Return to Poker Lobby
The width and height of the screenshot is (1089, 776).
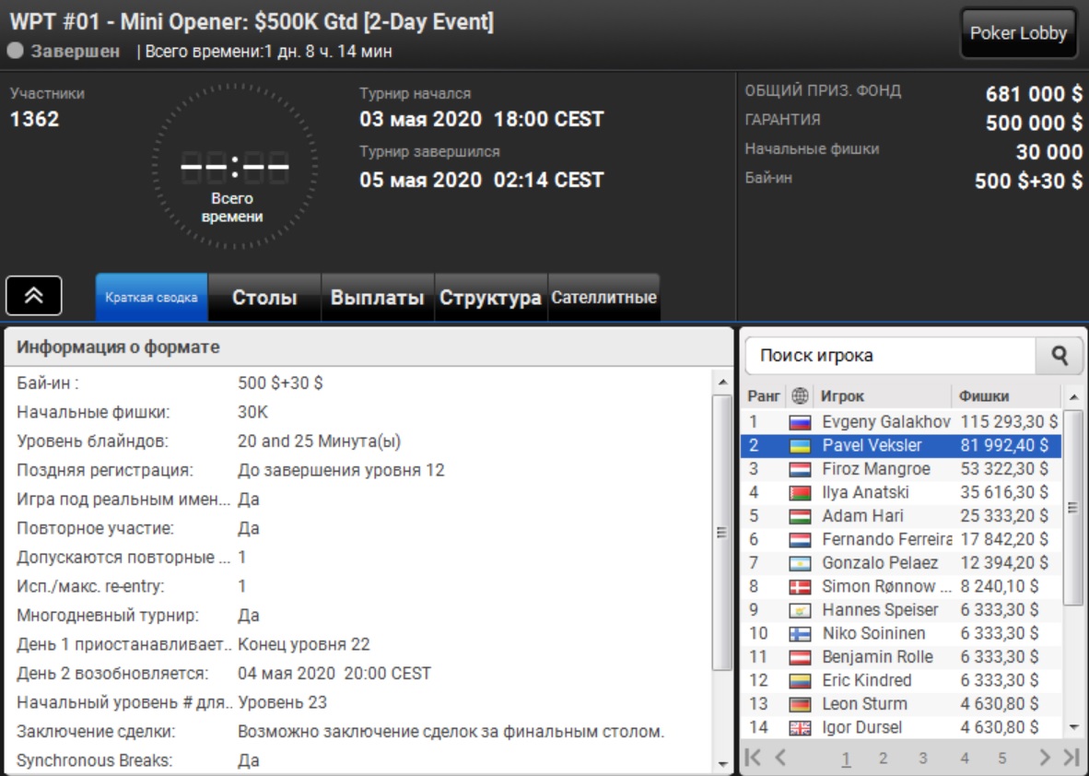1018,33
